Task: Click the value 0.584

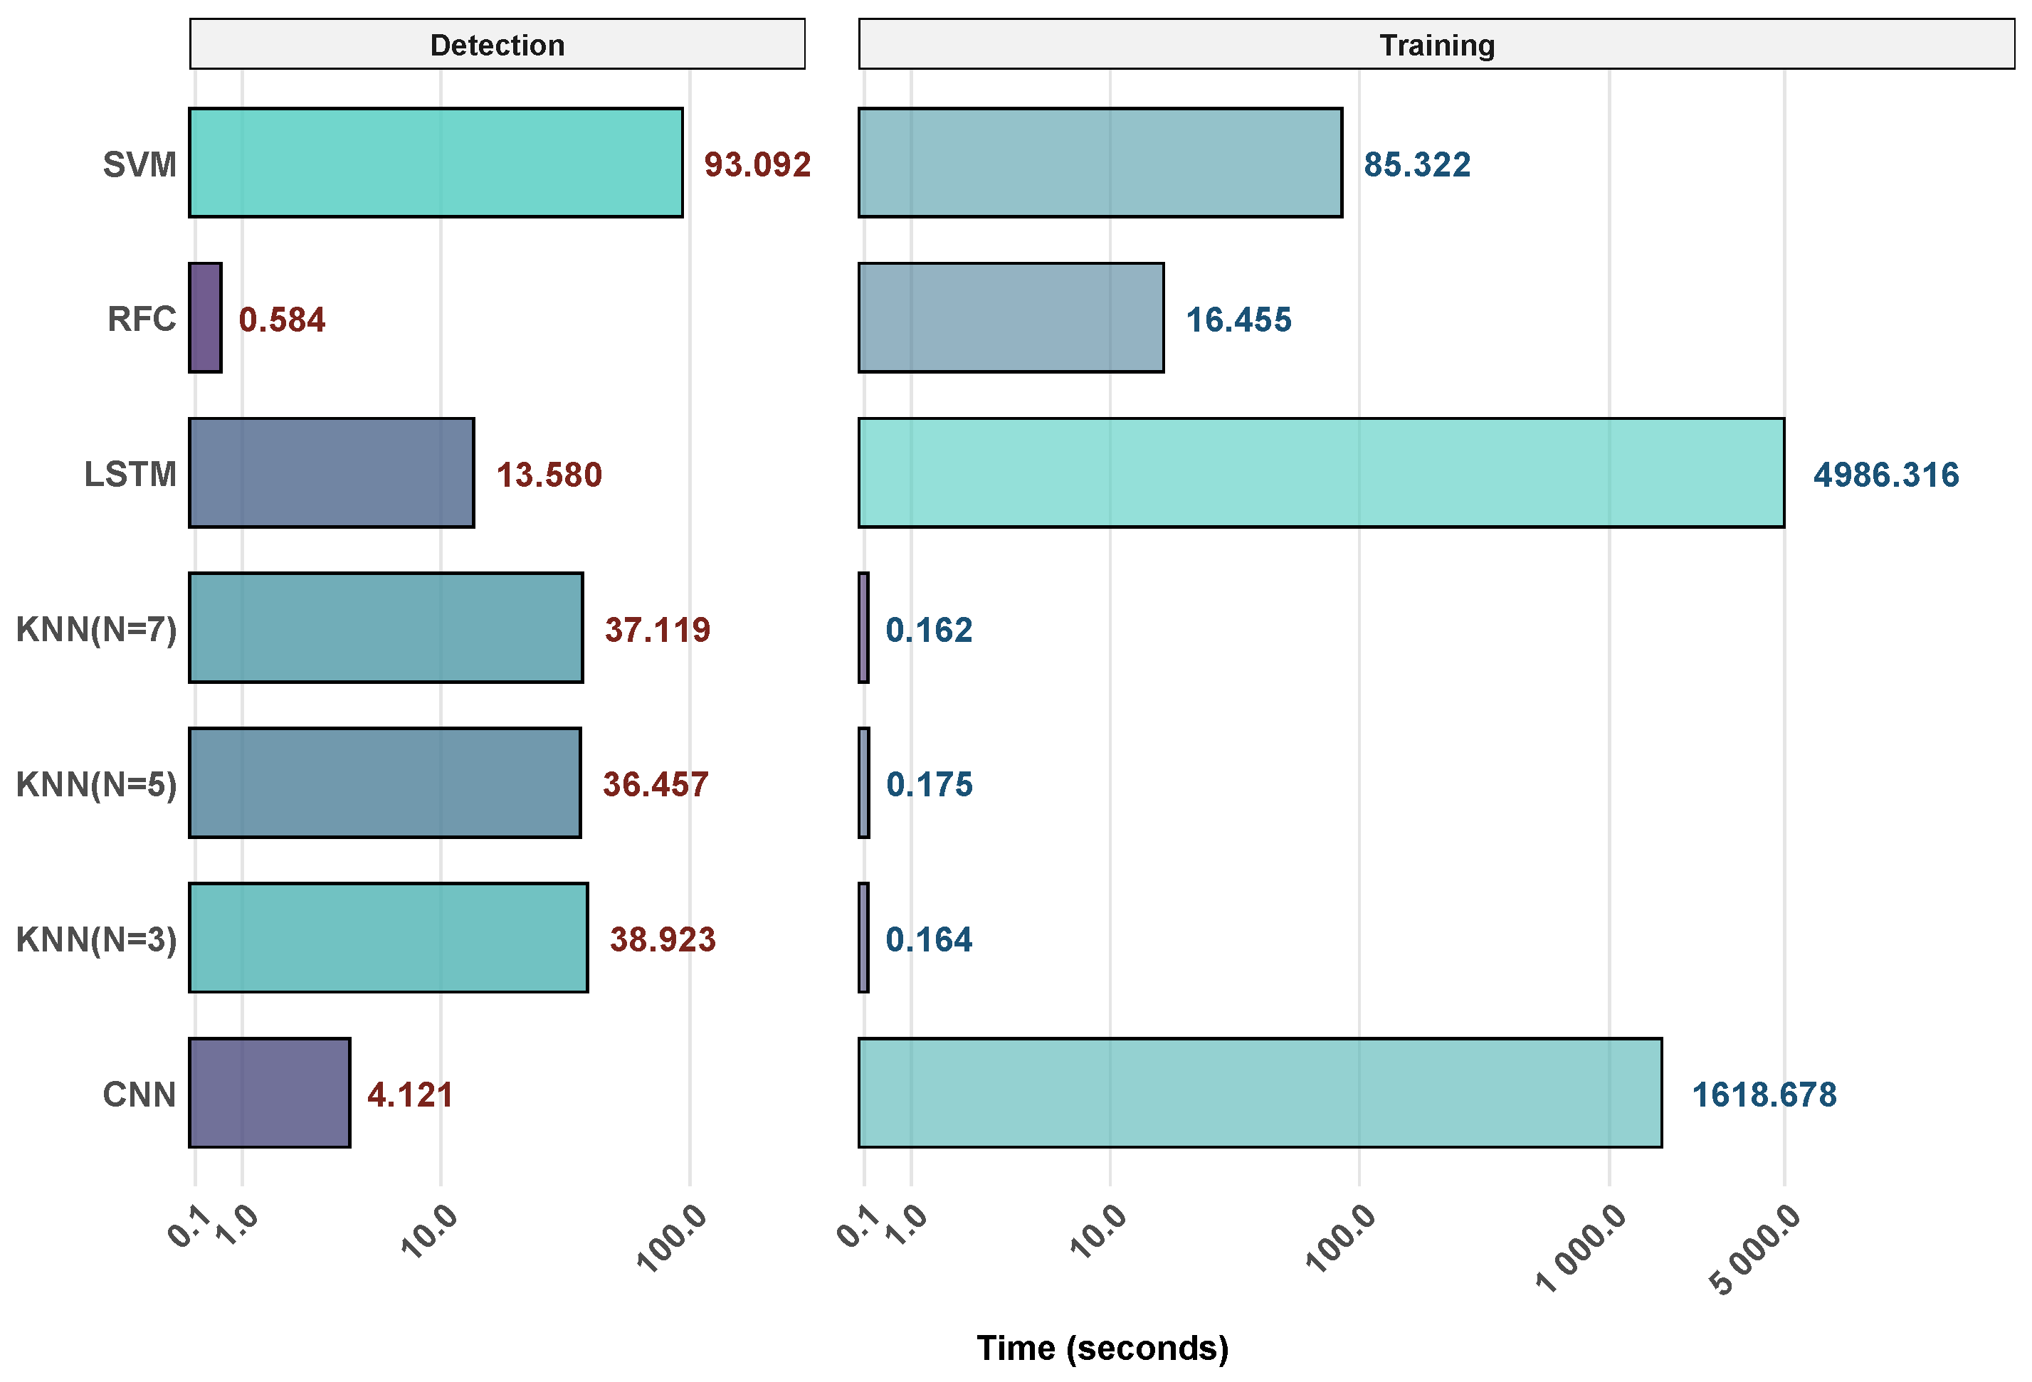Action: pos(282,320)
